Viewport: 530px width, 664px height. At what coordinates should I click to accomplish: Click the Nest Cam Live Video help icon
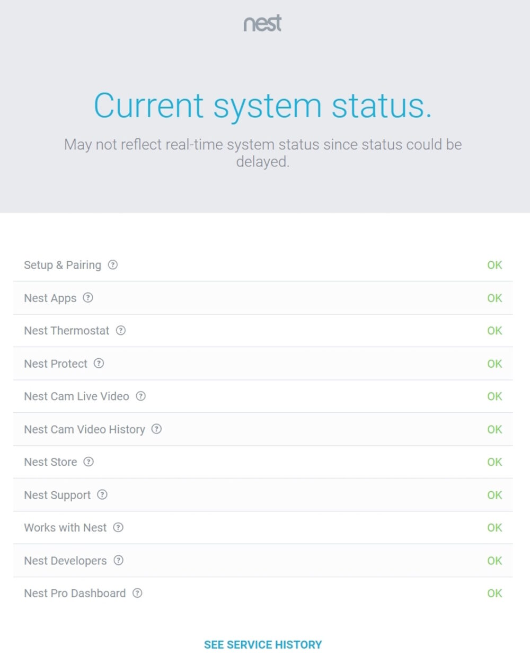click(140, 396)
